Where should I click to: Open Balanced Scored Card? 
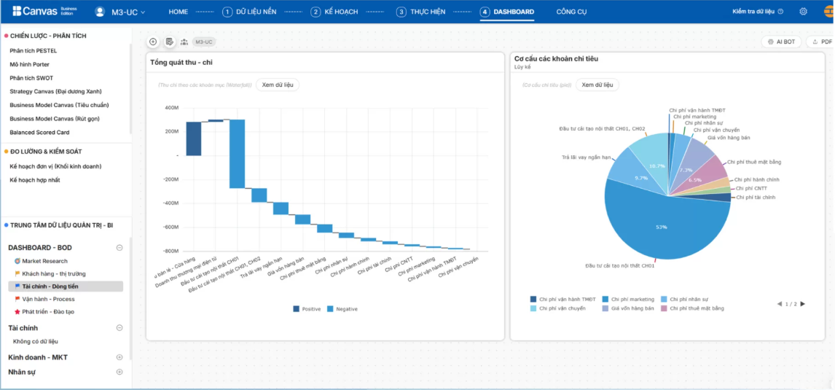tap(39, 132)
